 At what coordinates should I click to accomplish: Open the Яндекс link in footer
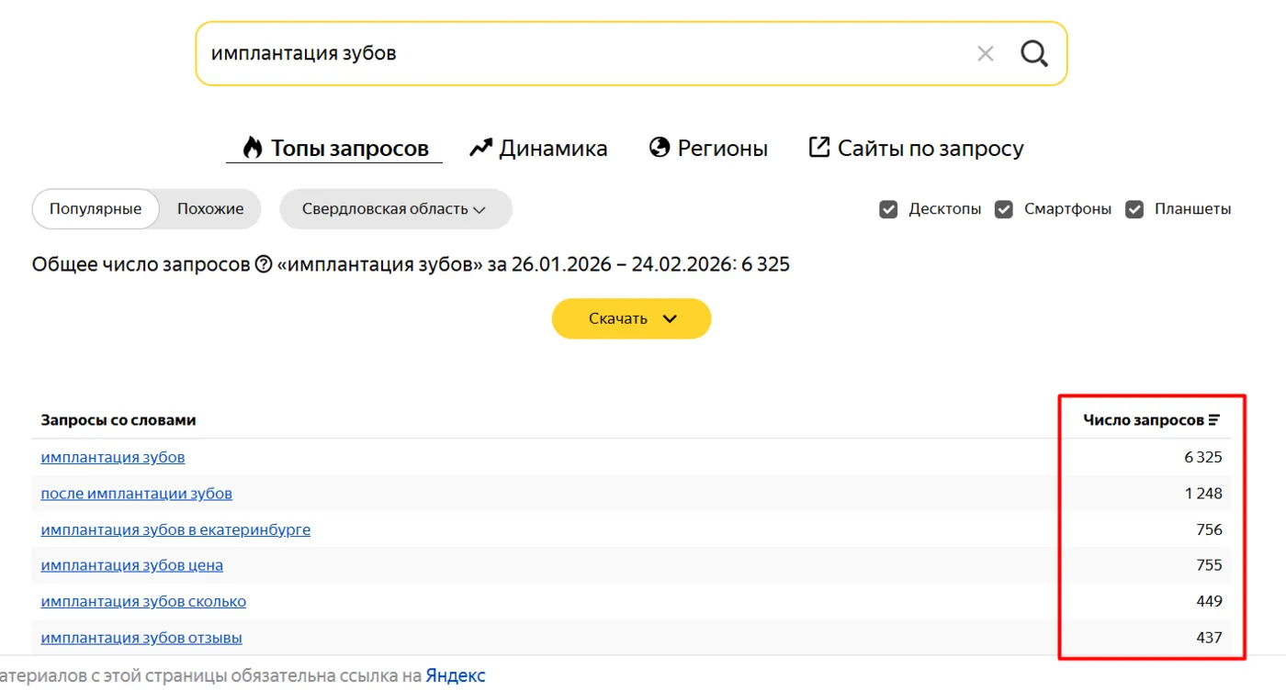tap(453, 675)
